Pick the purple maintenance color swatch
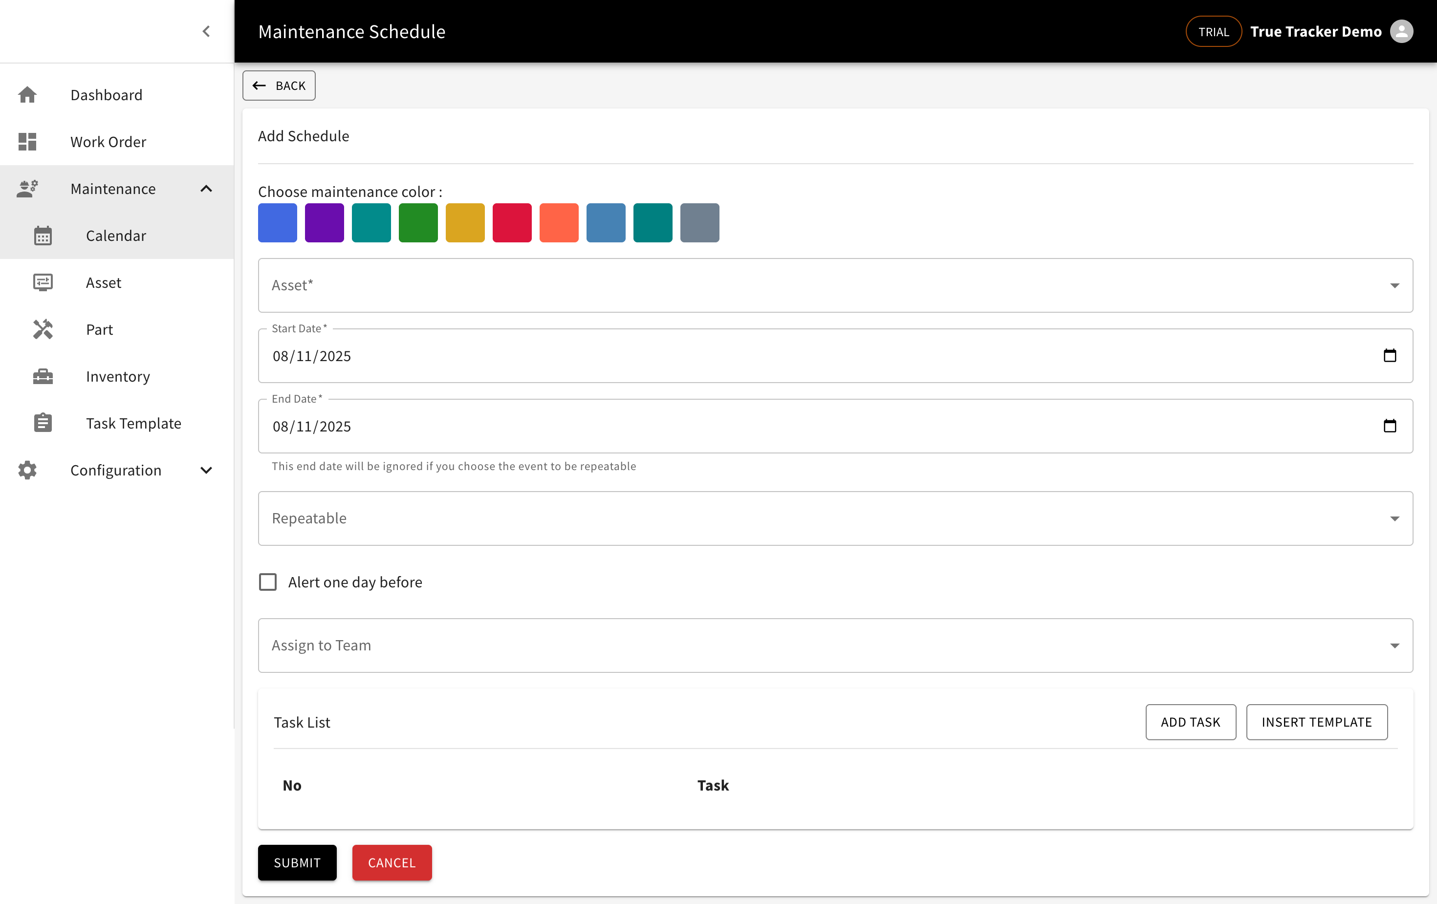The height and width of the screenshot is (904, 1437). (x=324, y=222)
